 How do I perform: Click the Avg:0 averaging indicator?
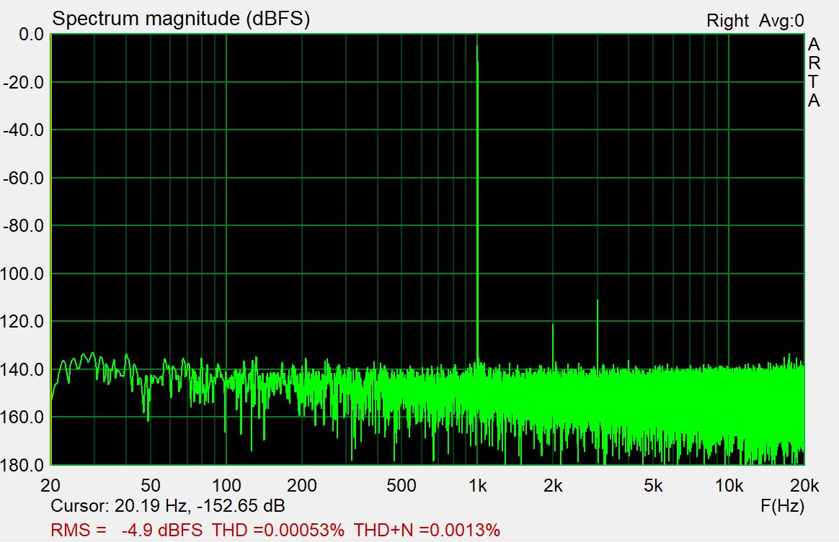point(781,21)
